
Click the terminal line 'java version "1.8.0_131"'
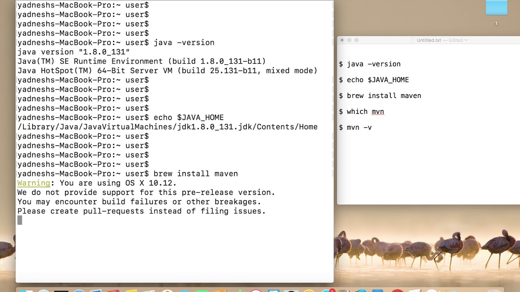point(74,52)
